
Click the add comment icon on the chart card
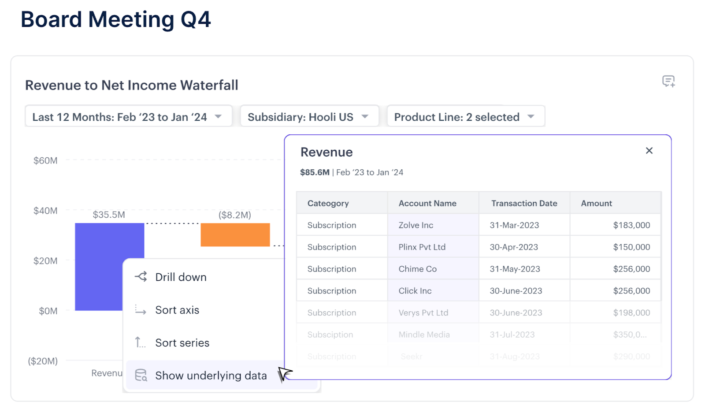tap(668, 81)
